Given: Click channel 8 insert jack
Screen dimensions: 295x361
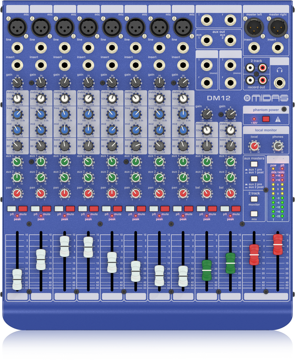Looking at the screenshot, I should [x=183, y=65].
